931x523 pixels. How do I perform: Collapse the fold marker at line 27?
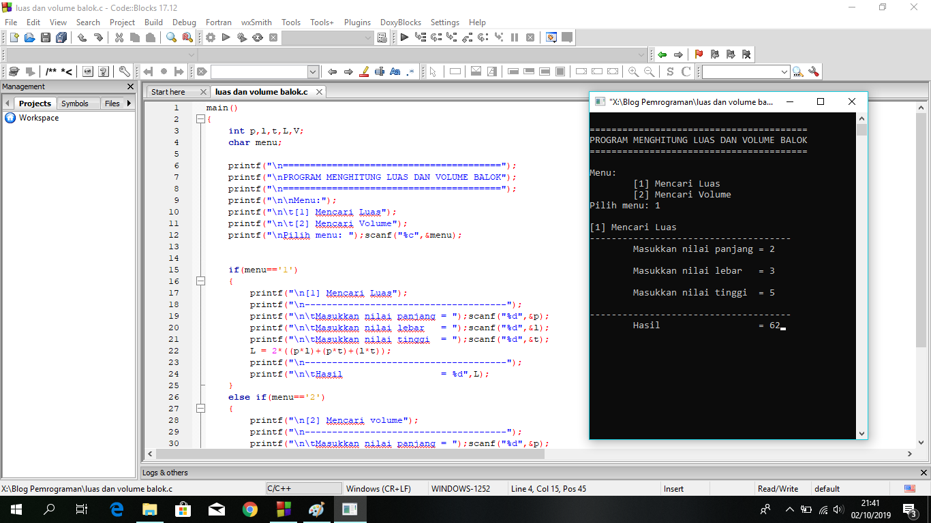click(x=200, y=409)
